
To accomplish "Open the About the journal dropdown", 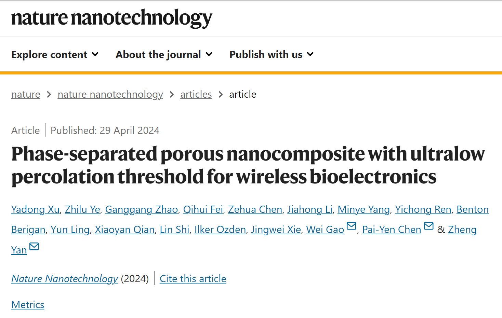I will (164, 55).
